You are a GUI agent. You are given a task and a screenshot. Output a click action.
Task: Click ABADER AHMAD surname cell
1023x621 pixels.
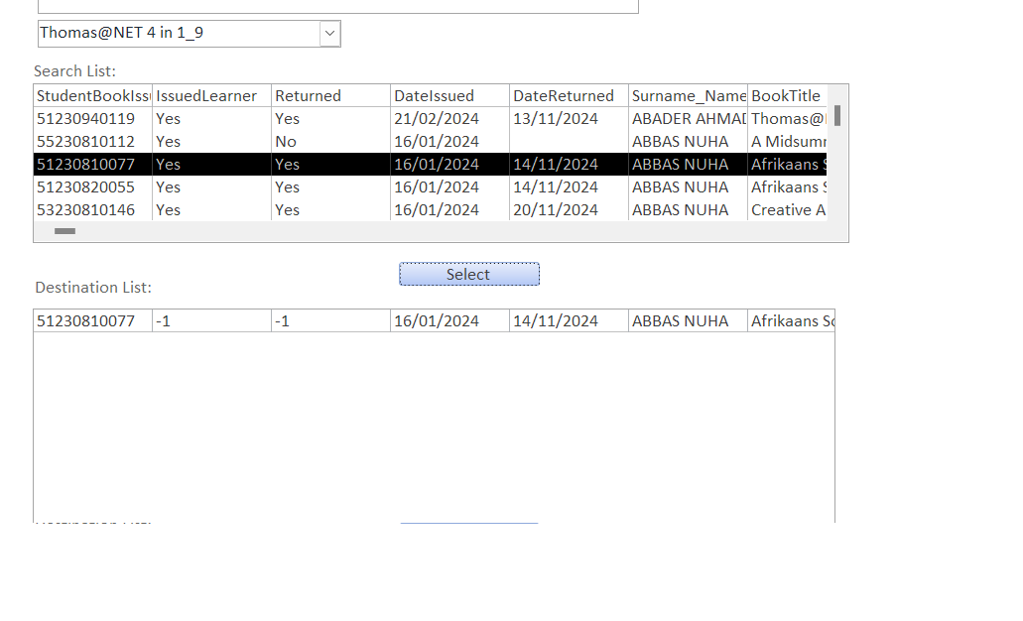point(689,119)
